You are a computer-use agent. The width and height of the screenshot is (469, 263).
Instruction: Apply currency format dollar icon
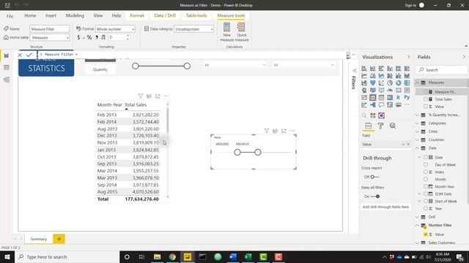(78, 37)
